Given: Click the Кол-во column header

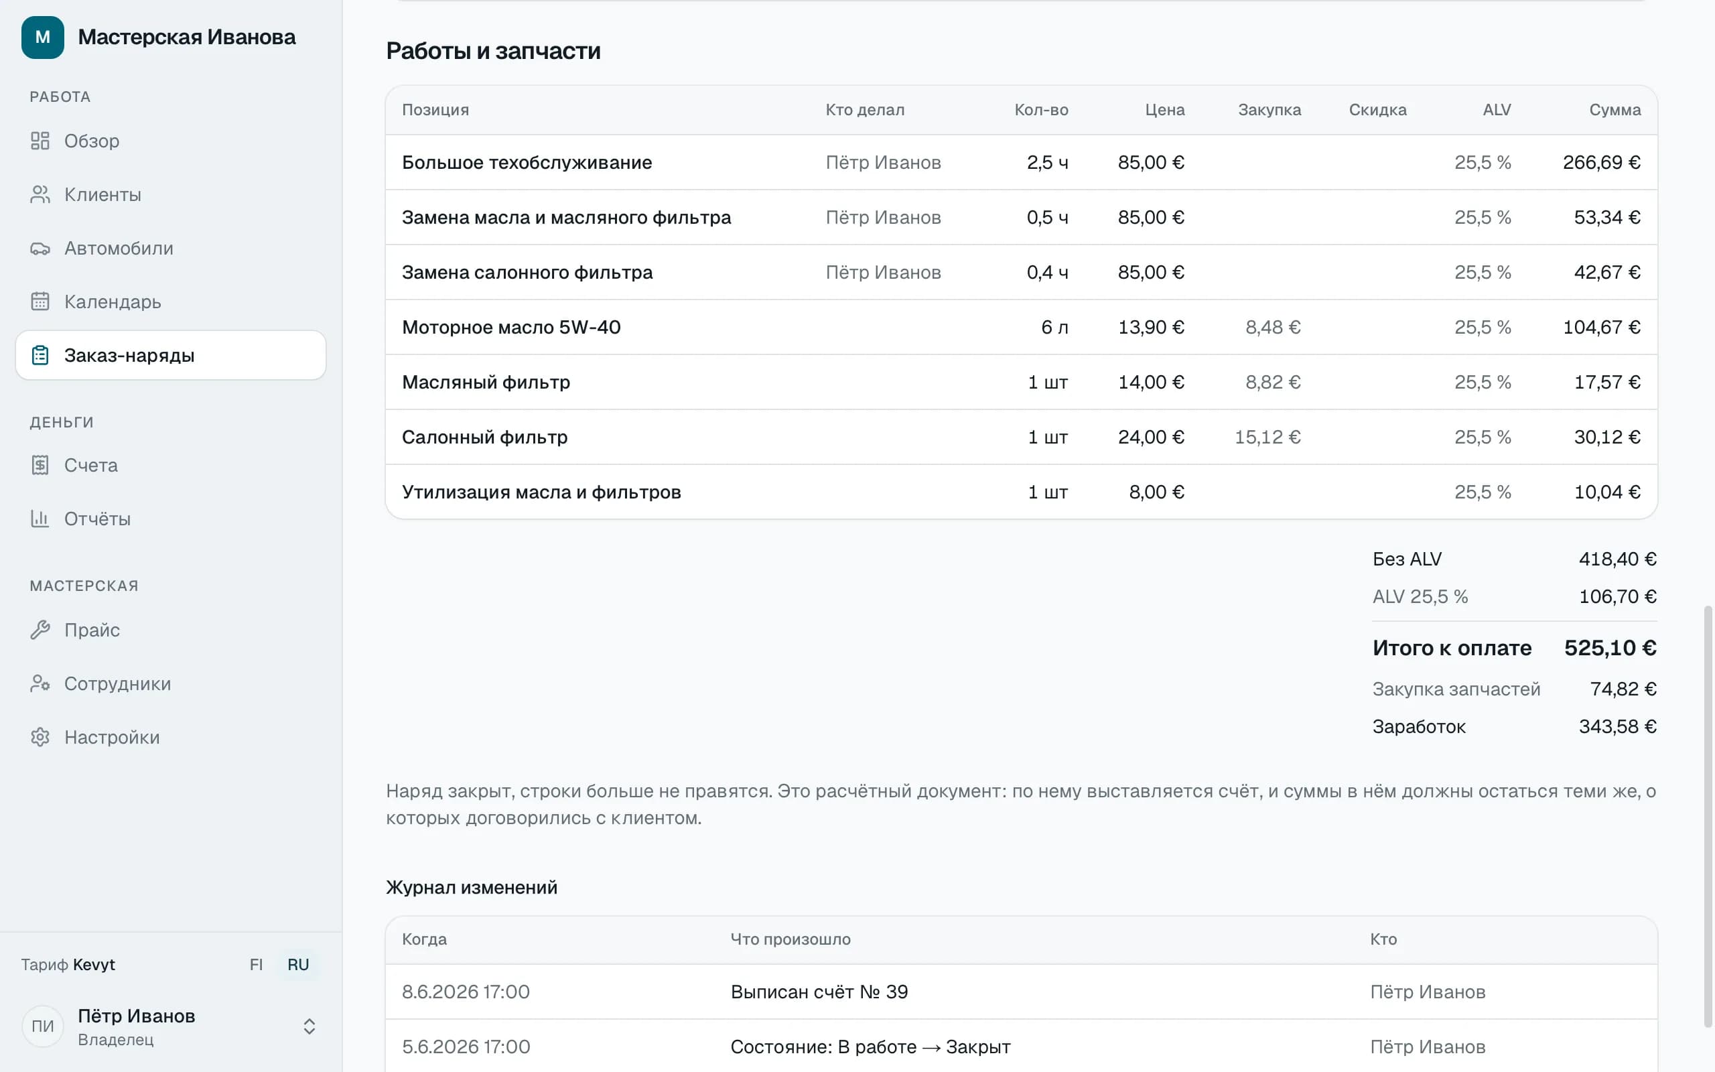Looking at the screenshot, I should [1041, 110].
